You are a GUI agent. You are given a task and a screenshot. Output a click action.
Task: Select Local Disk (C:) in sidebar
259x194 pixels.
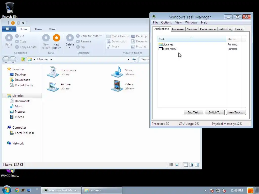click(x=22, y=133)
